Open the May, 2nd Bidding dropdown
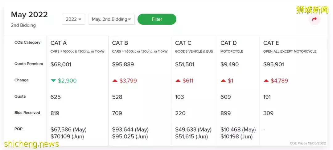The image size is (333, 150). coord(111,19)
